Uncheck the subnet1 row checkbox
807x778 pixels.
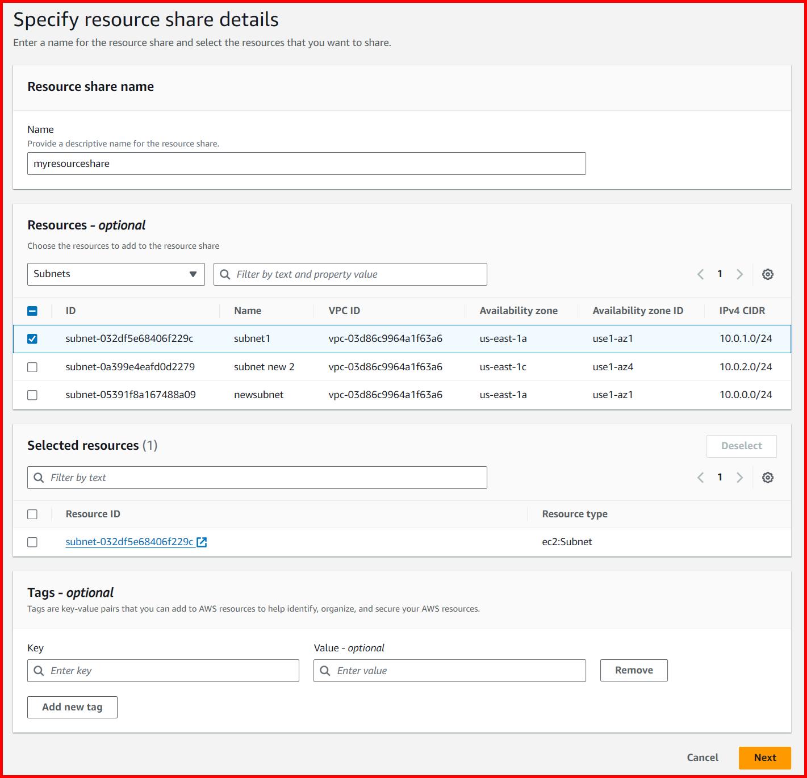pyautogui.click(x=32, y=338)
